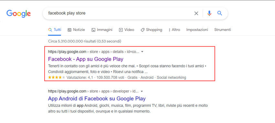Image resolution: width=275 pixels, height=123 pixels.
Task: Click the Social networking label
Action: pos(171,77)
